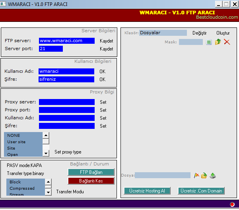Click the proxy Kullanıcı Adı input field
Viewport: 239px width, 210px height.
[67, 118]
